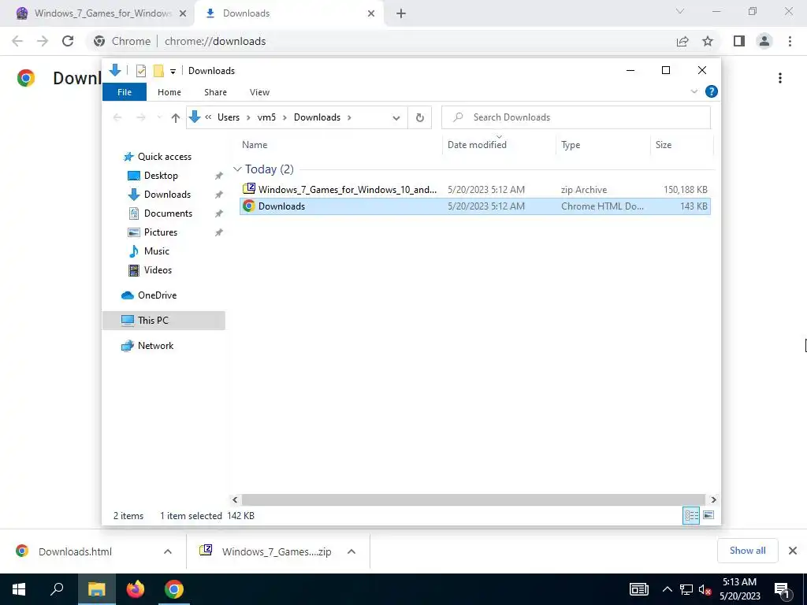Open notification center on taskbar
This screenshot has height=605, width=807.
point(782,589)
